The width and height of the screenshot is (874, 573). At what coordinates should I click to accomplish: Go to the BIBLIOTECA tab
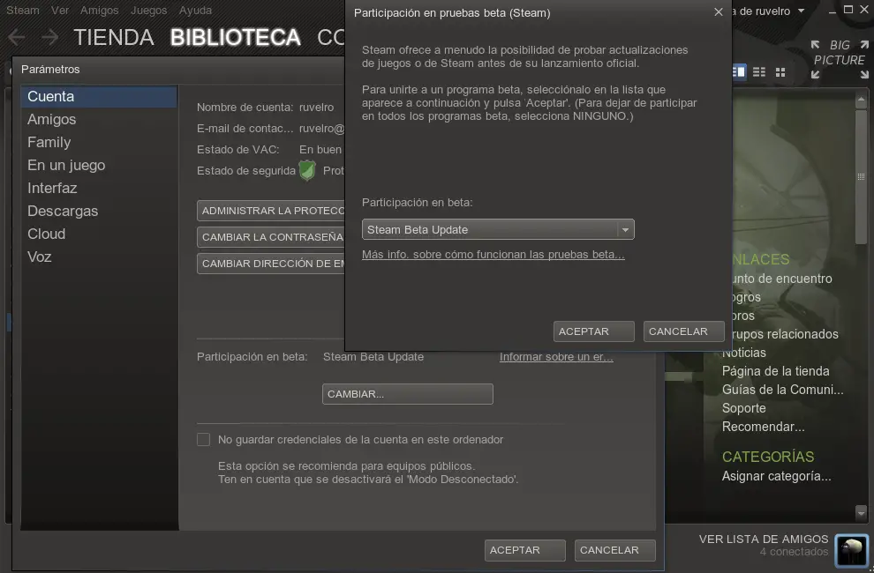[x=235, y=37]
